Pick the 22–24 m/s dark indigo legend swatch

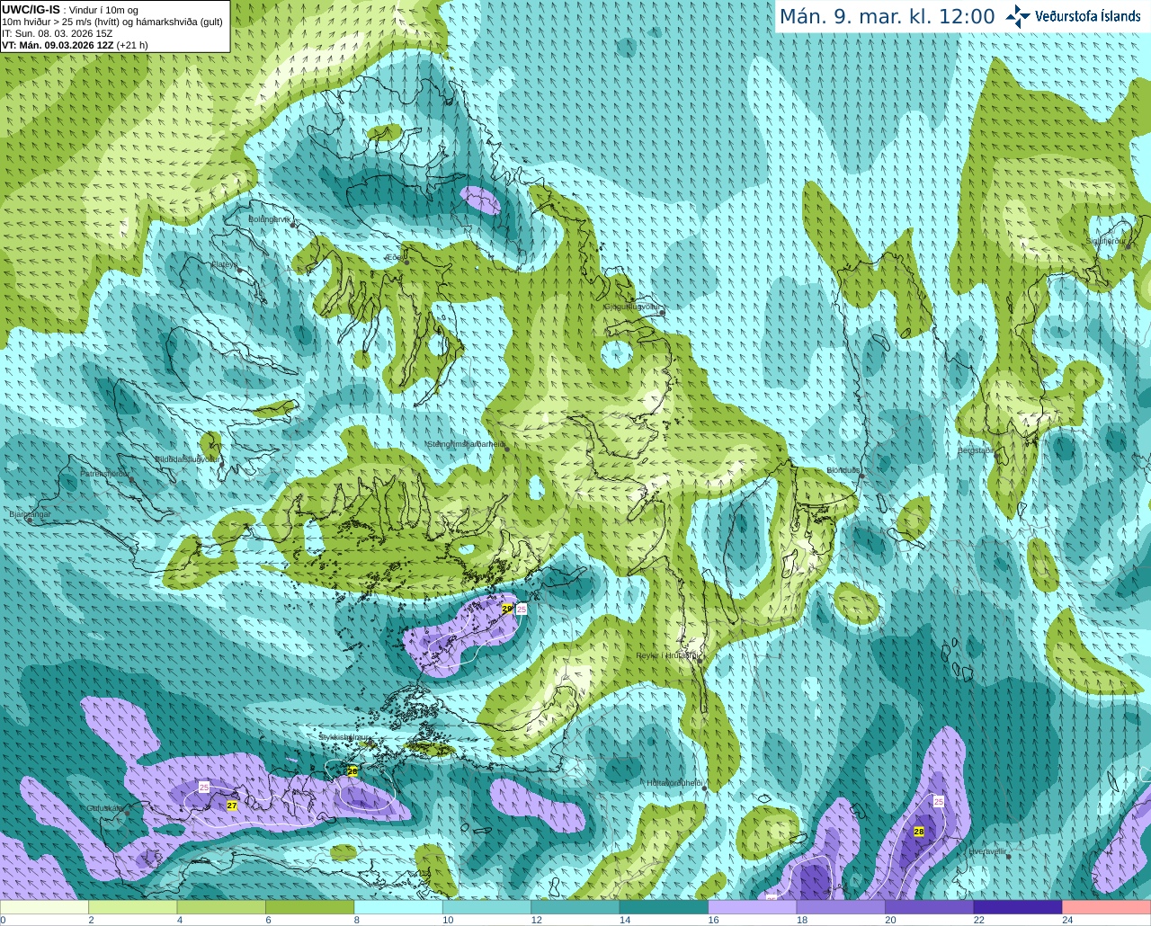[1018, 907]
